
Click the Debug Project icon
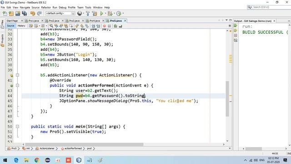tap(110, 13)
